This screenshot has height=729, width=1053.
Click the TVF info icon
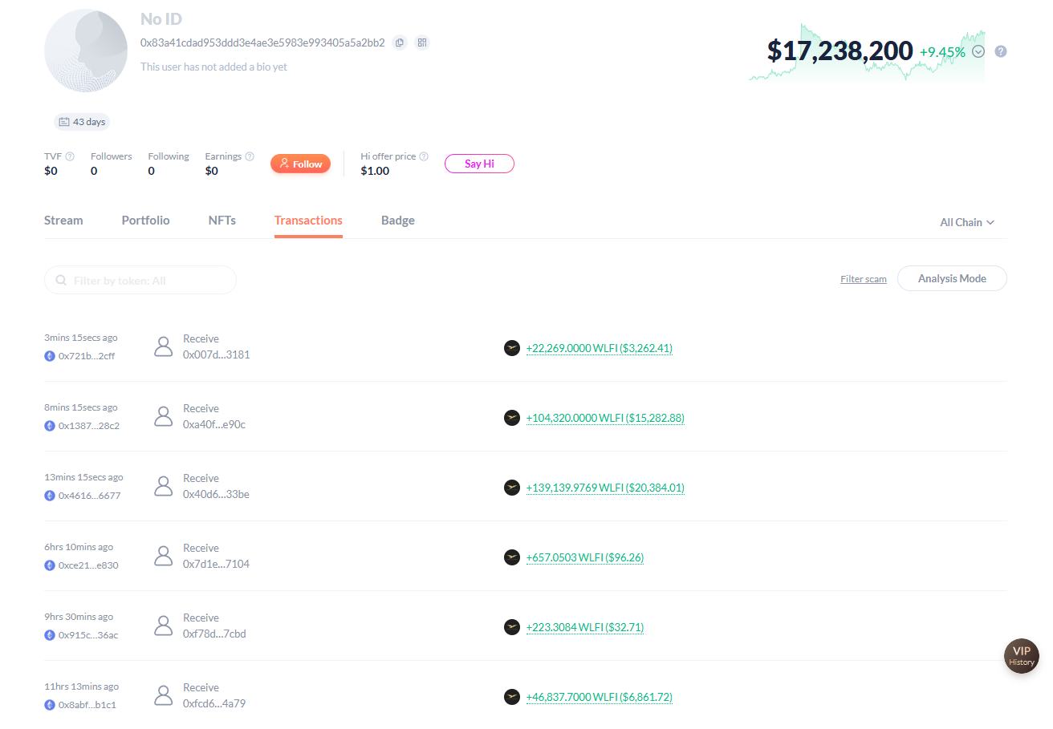(70, 157)
